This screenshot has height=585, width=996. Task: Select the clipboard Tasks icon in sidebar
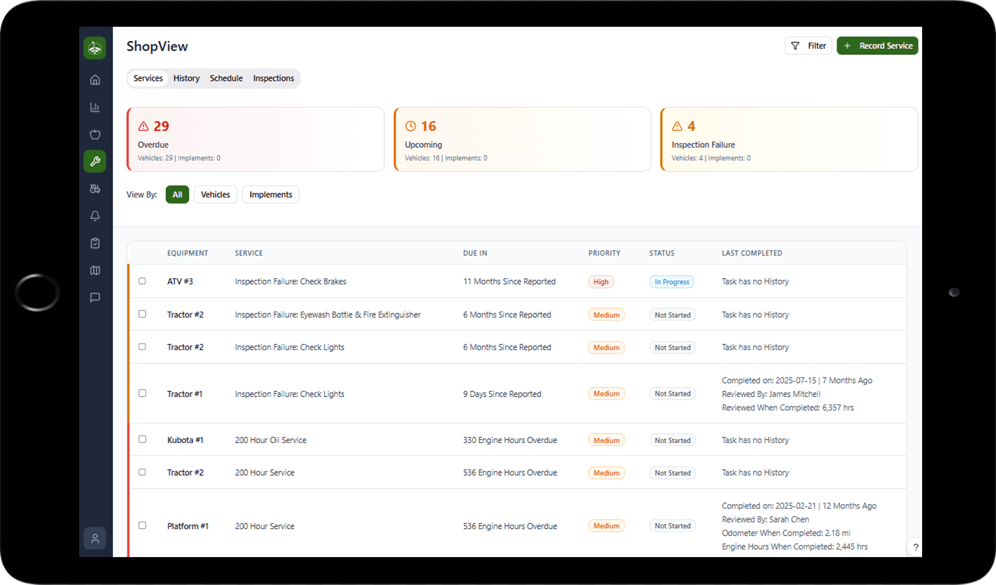coord(95,243)
